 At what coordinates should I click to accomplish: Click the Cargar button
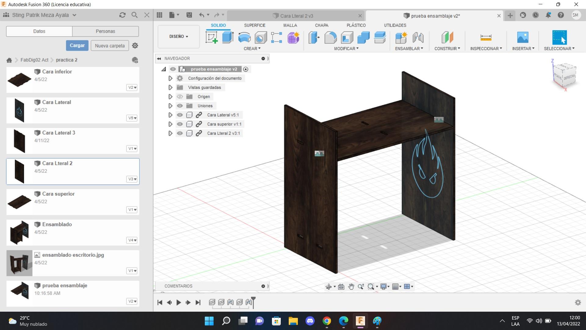point(77,46)
